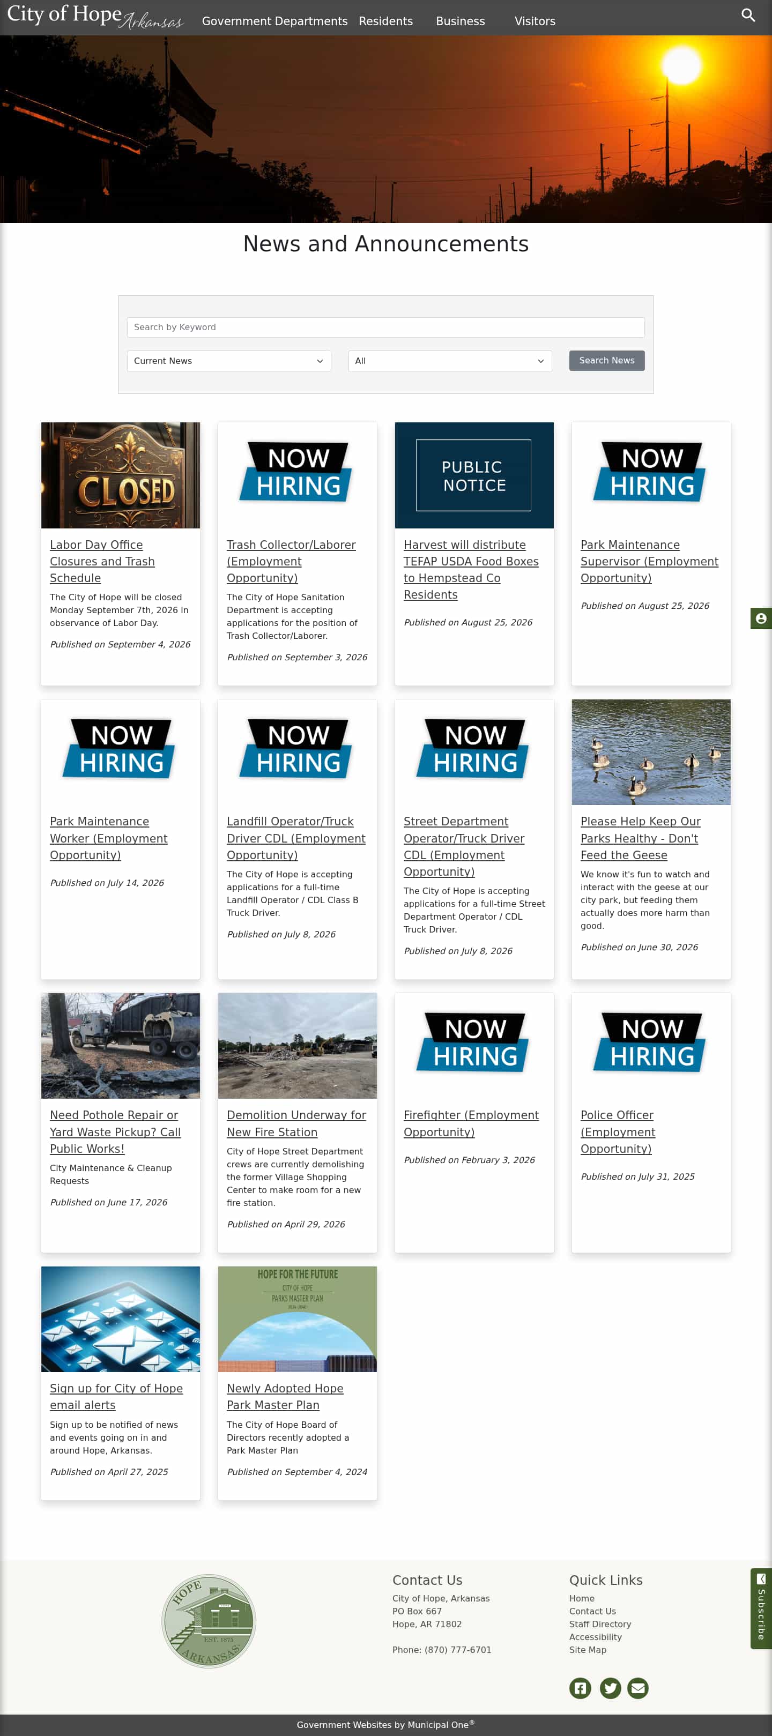This screenshot has height=1736, width=772.
Task: Open Police Officer employment opportunity link
Action: [618, 1131]
